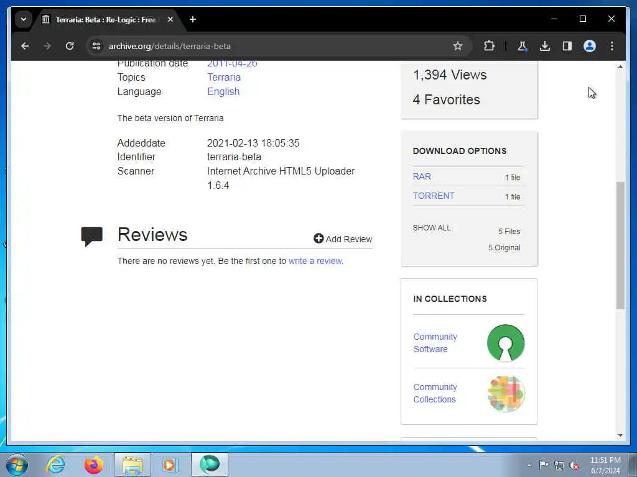
Task: Open the Terraria topic link
Action: [224, 77]
